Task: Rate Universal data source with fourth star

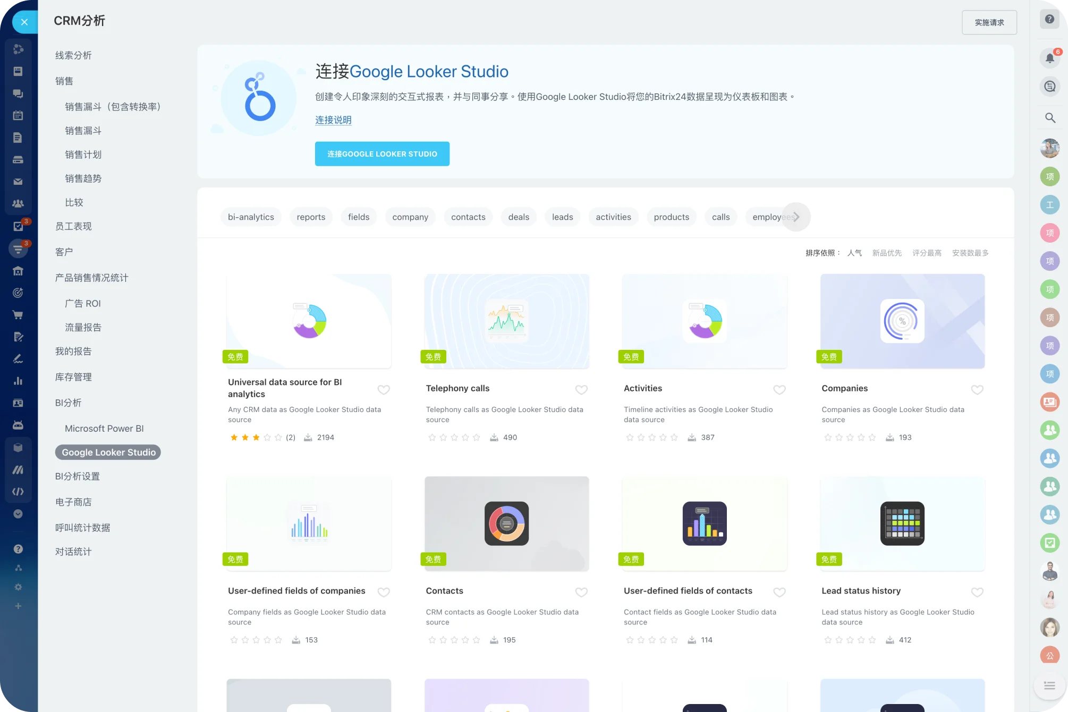Action: 267,438
